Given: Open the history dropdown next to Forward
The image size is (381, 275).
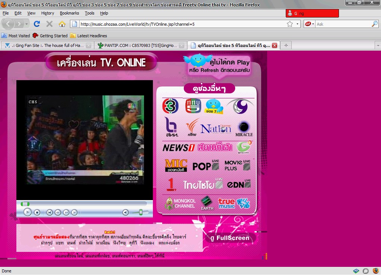Looking at the screenshot, I should pos(26,24).
